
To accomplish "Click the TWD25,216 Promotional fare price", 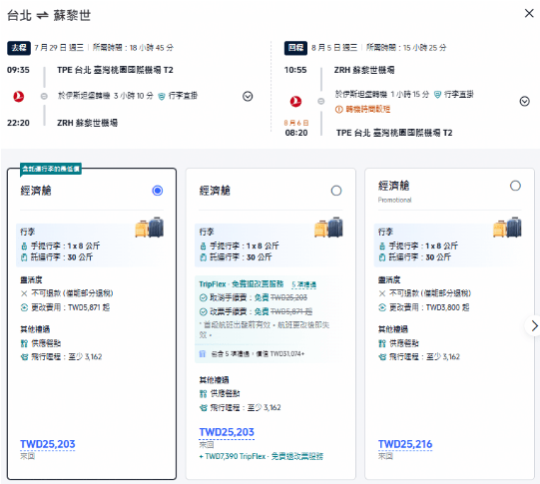I will [x=405, y=444].
